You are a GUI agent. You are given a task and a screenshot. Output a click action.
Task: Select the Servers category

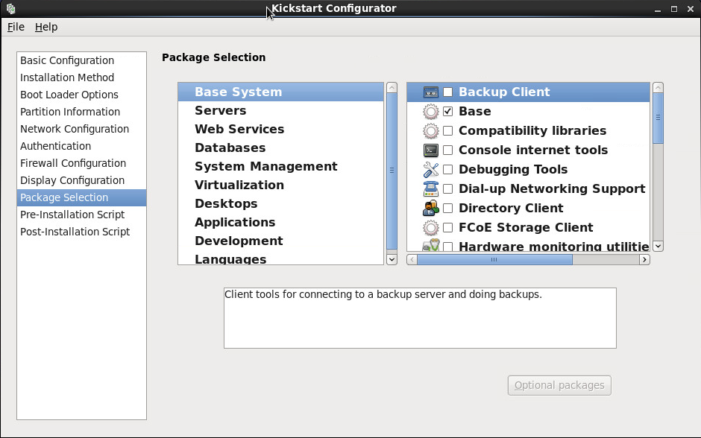[280, 111]
